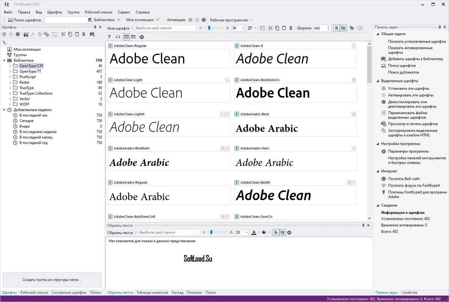Click the paste icon in font name toolbar
The image size is (449, 302).
pos(284,28)
